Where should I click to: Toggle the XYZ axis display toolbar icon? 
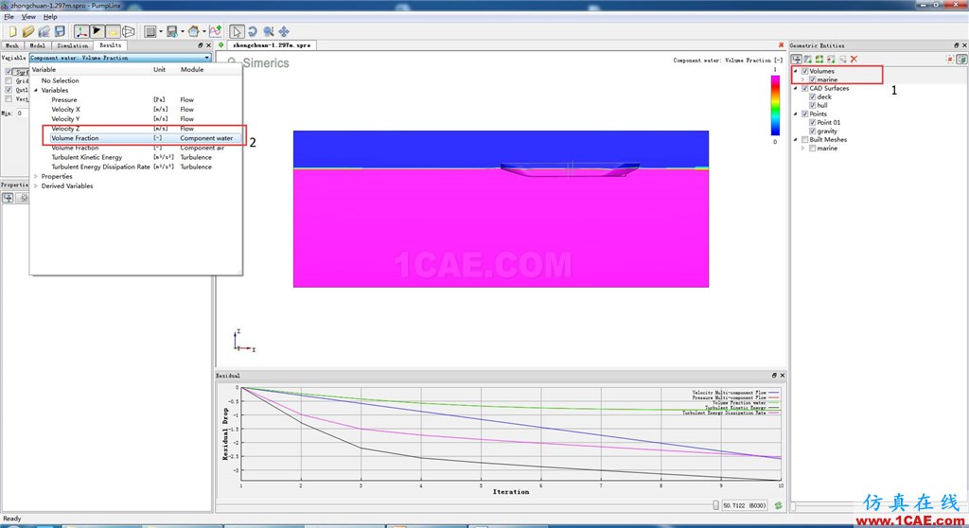tap(81, 31)
